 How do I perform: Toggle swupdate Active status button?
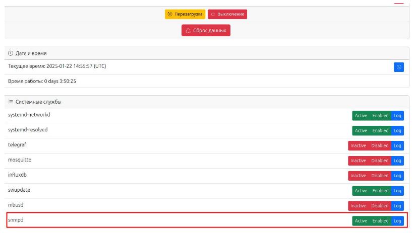tap(361, 191)
